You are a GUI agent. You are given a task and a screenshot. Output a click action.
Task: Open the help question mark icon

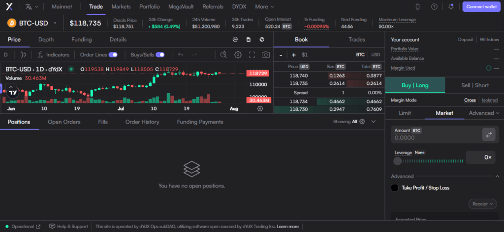[x=434, y=7]
